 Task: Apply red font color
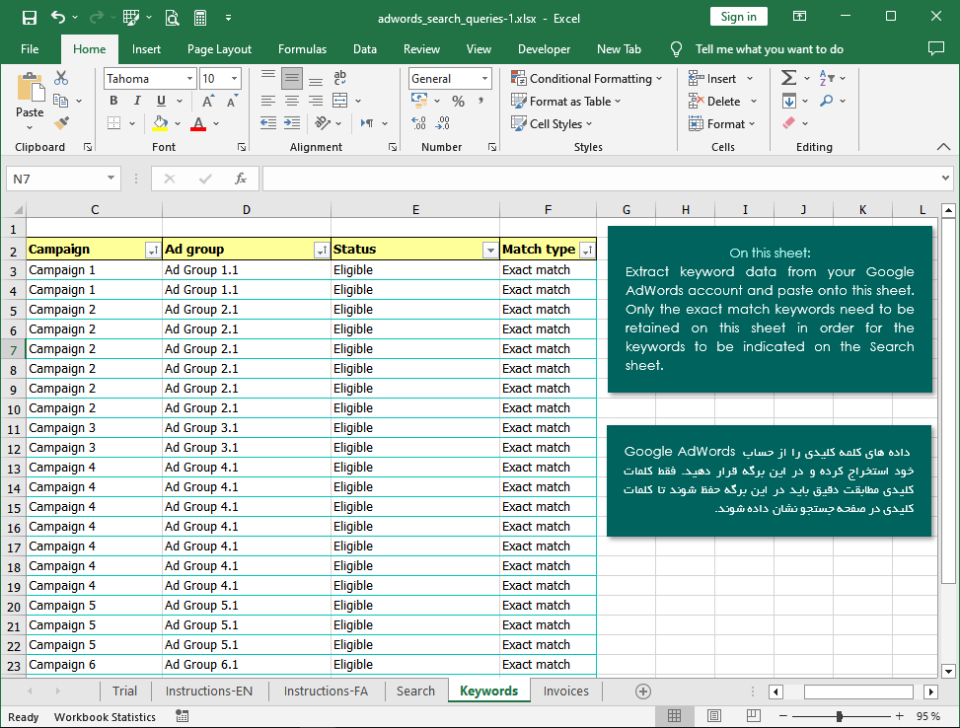click(x=198, y=123)
